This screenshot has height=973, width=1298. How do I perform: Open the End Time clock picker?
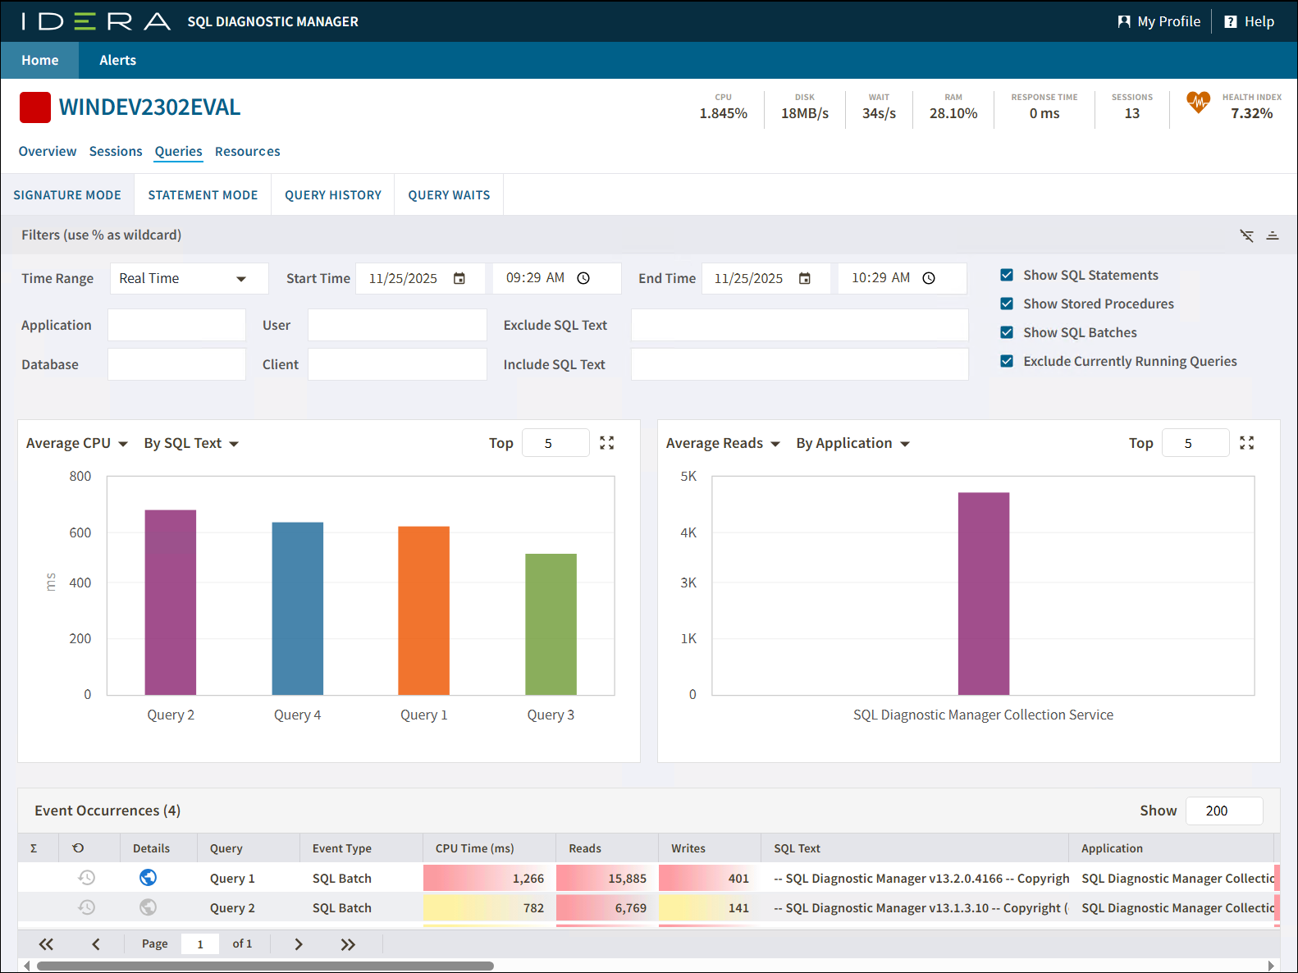929,279
